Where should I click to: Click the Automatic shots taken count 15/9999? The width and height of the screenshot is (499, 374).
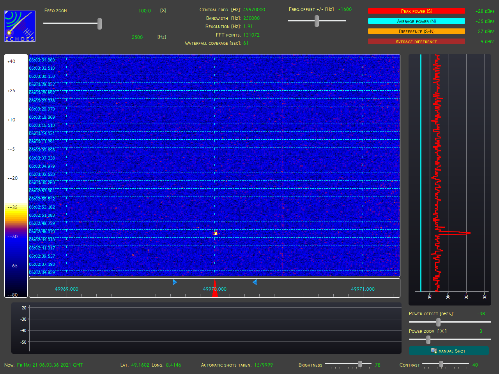click(x=264, y=365)
